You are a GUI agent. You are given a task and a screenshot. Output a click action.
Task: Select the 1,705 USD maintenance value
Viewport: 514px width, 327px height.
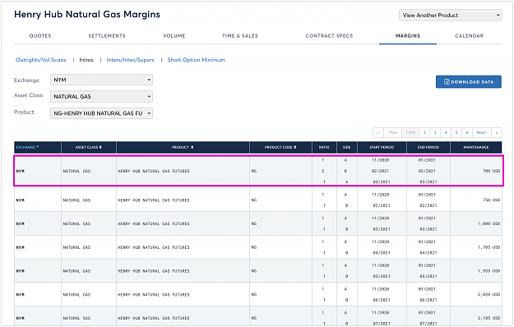[489, 247]
